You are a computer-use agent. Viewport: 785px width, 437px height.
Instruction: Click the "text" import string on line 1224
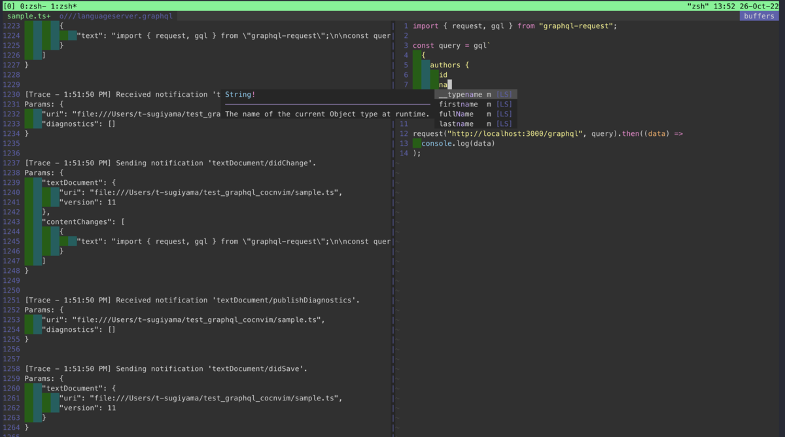234,36
